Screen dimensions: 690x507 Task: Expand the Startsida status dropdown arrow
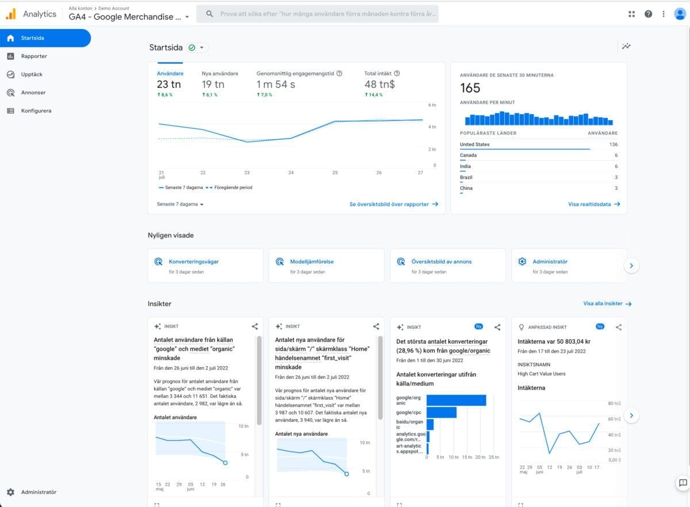coord(202,48)
